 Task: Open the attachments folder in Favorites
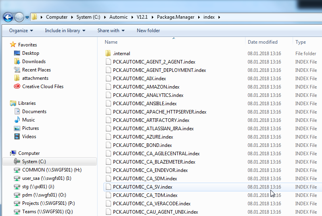35,78
